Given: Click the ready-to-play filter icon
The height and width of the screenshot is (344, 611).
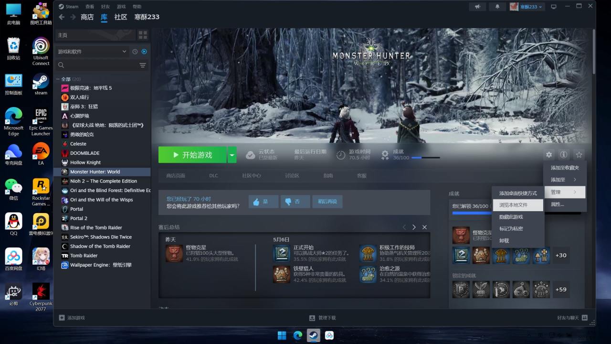Looking at the screenshot, I should [144, 52].
